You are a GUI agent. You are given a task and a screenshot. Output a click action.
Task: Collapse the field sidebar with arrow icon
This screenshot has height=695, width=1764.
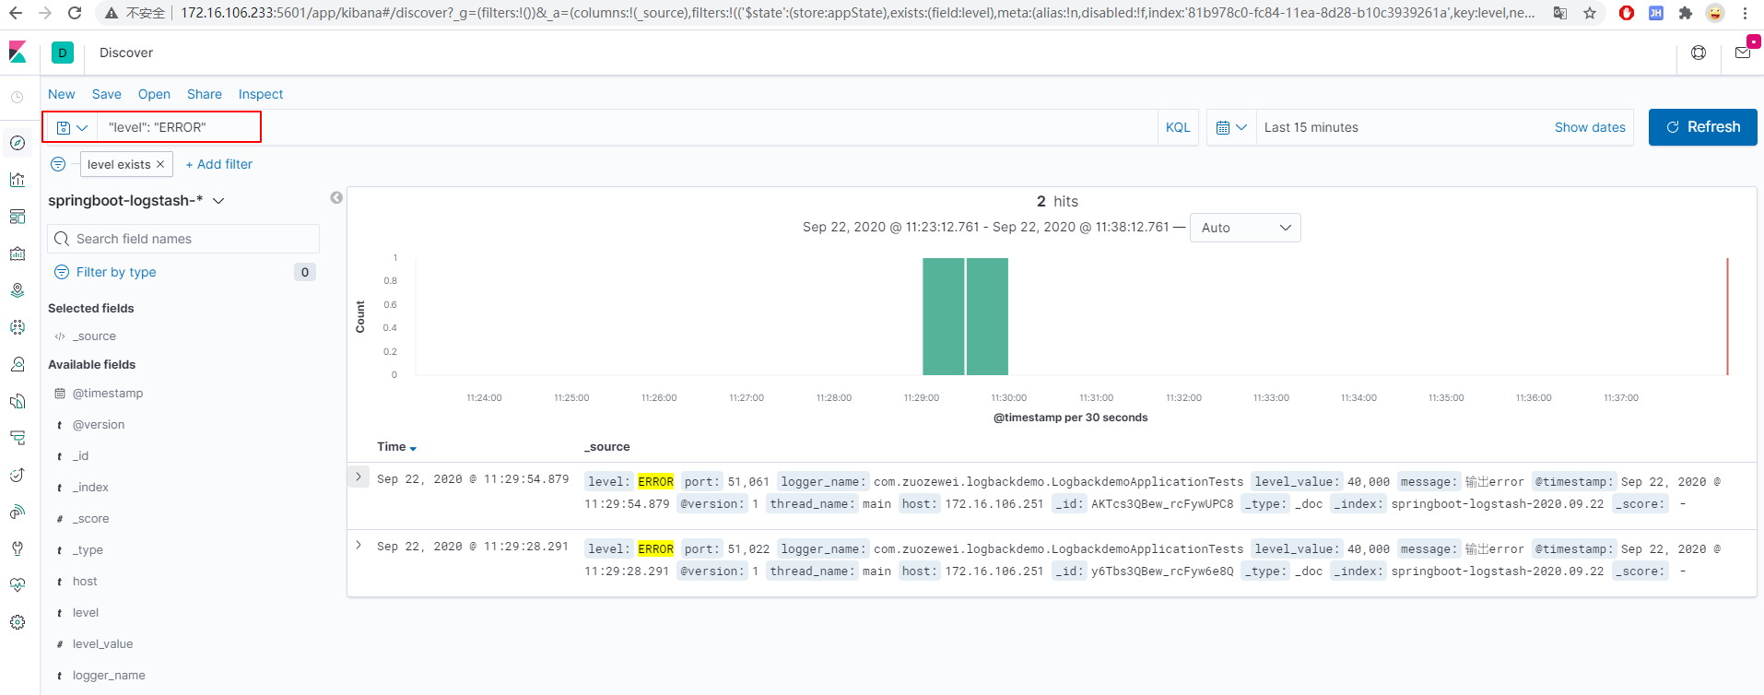coord(336,197)
